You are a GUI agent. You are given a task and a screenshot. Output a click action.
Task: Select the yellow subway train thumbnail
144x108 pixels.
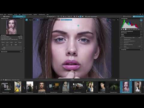pos(18,87)
